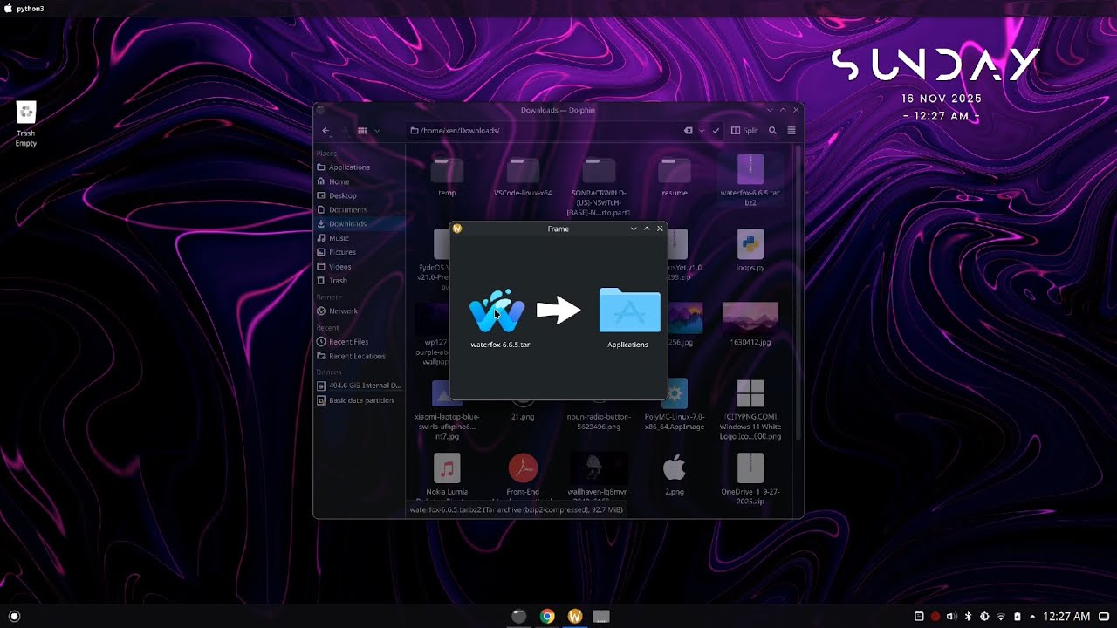The image size is (1117, 628).
Task: Select the 404.6 GiB Internal Drive device
Action: coord(360,386)
